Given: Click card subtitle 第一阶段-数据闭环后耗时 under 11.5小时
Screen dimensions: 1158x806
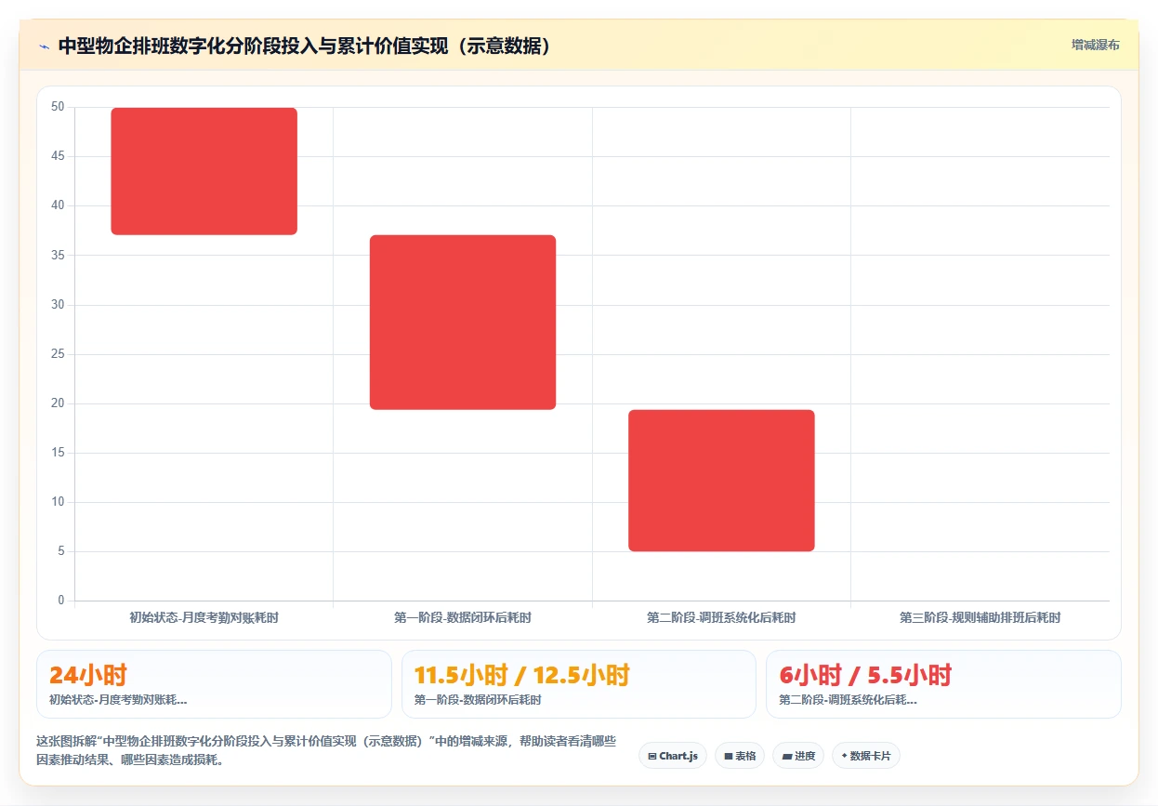Looking at the screenshot, I should tap(478, 700).
